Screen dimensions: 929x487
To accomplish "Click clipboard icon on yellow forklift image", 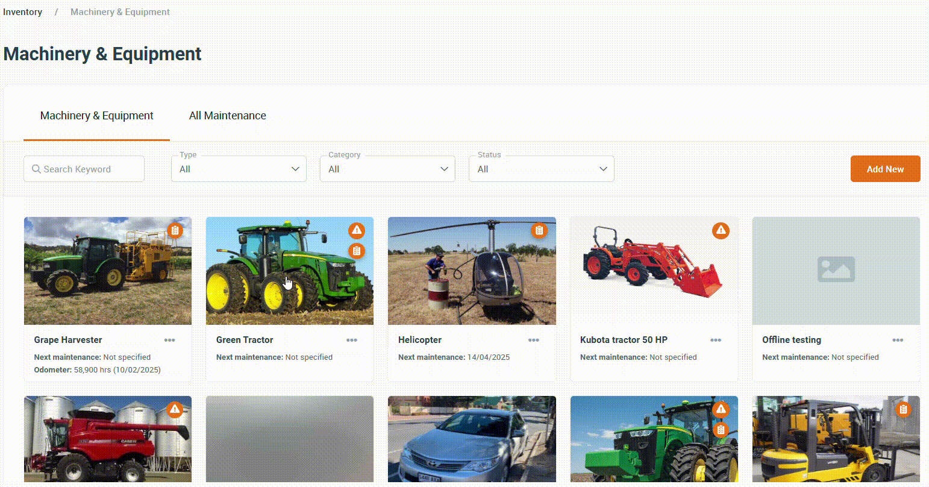I will point(903,409).
